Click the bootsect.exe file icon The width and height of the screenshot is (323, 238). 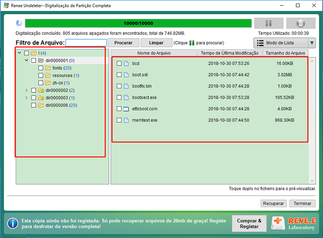pos(126,97)
